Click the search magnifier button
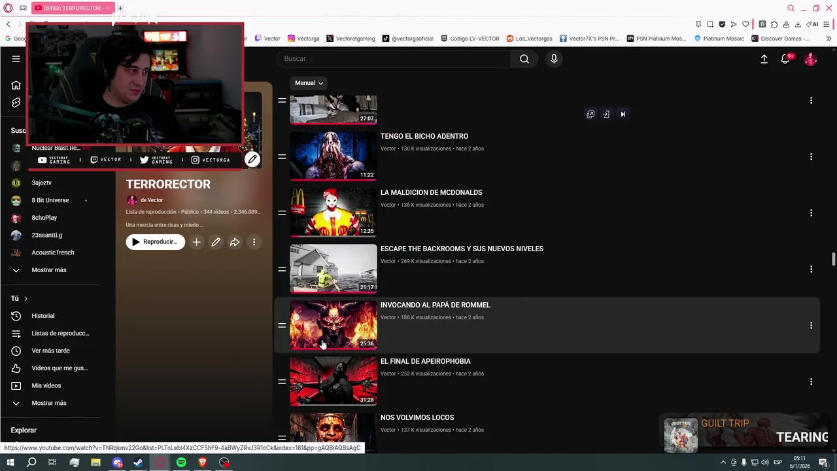This screenshot has width=837, height=471. click(524, 59)
